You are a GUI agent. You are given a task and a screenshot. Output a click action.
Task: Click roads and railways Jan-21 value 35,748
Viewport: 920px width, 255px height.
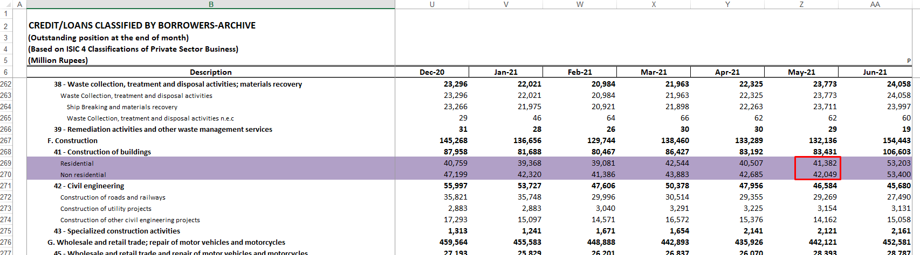pos(529,197)
